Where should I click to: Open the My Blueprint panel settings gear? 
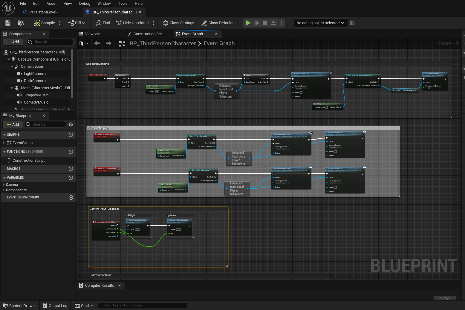tap(71, 124)
